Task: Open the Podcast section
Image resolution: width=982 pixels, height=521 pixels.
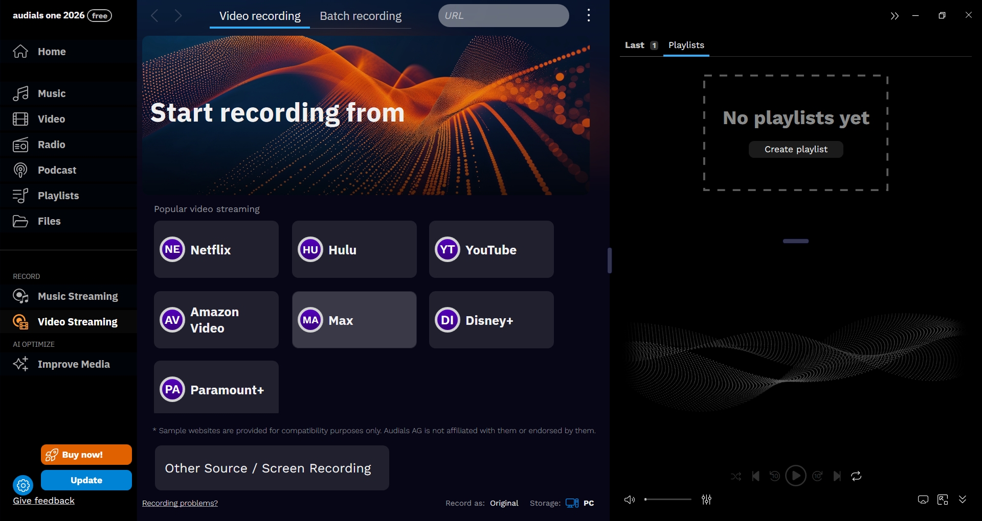Action: pos(57,170)
